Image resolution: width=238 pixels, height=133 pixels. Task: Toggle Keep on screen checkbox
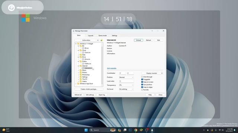pyautogui.click(x=142, y=82)
